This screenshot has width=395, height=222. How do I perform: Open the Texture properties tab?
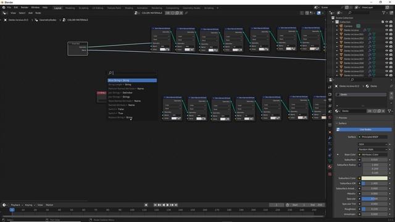coord(330,174)
